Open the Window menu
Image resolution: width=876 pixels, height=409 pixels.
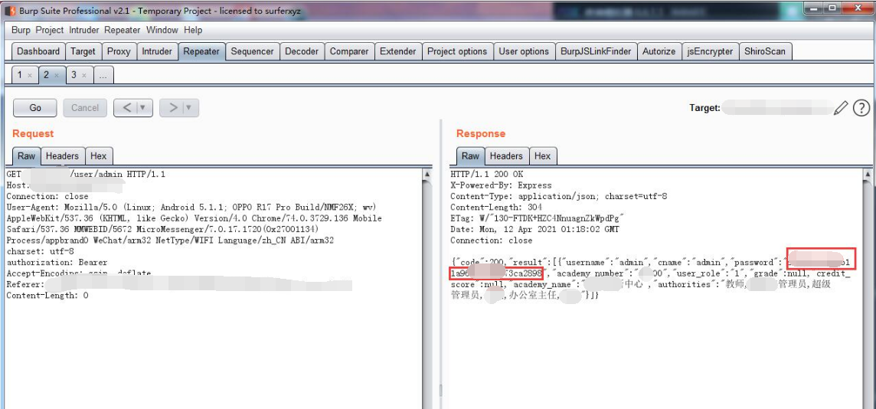pyautogui.click(x=162, y=30)
